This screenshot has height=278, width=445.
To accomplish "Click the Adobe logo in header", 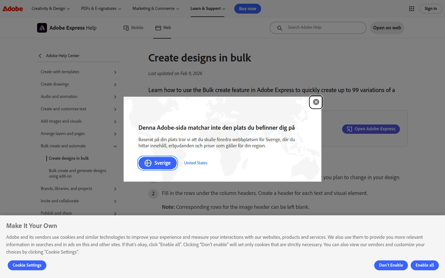I will (13, 9).
